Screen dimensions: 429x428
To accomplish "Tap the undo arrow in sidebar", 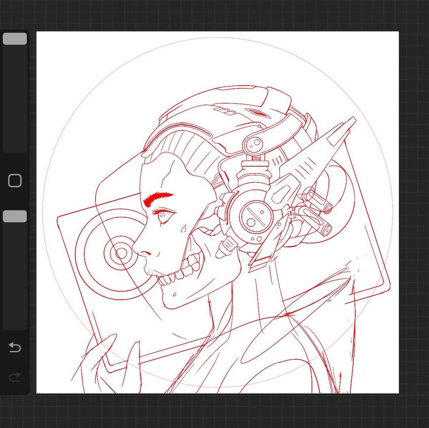I will [15, 347].
